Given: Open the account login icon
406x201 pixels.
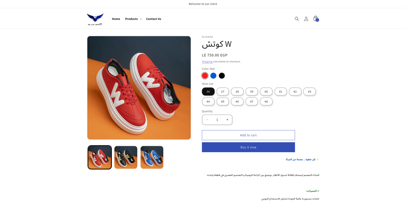Looking at the screenshot, I should point(306,19).
